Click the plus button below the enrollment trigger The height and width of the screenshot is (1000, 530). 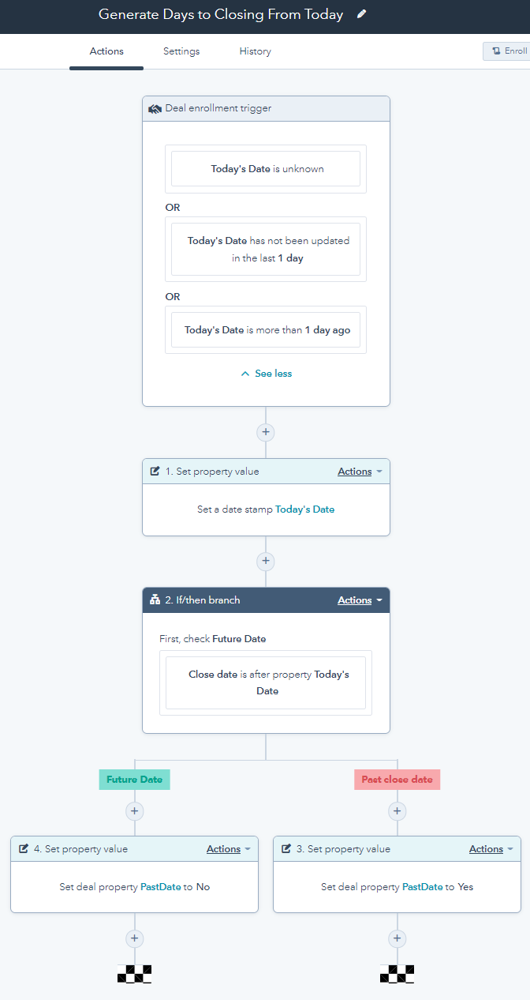pyautogui.click(x=265, y=432)
